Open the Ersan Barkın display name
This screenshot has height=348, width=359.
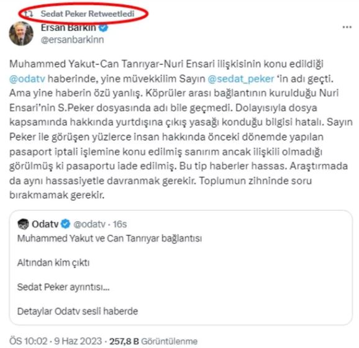[x=68, y=28]
